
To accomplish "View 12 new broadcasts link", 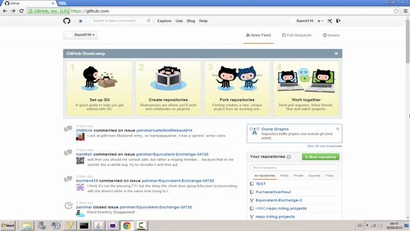I will pyautogui.click(x=324, y=146).
